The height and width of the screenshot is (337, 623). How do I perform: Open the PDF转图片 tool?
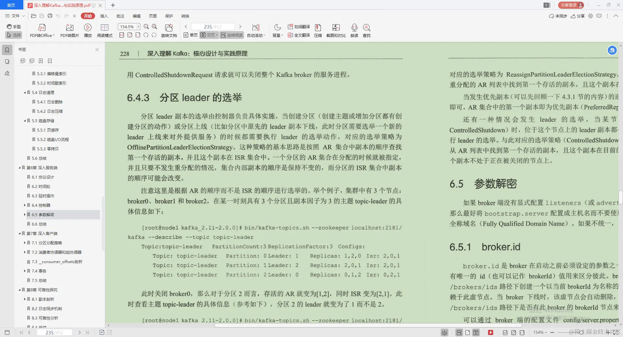69,30
